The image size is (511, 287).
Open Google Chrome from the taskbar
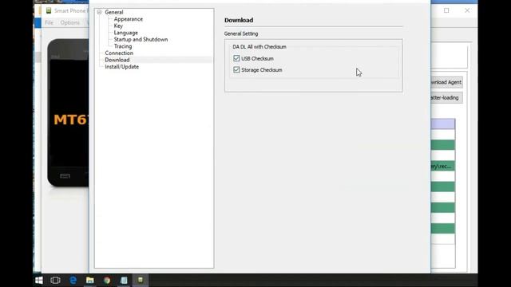pyautogui.click(x=107, y=280)
